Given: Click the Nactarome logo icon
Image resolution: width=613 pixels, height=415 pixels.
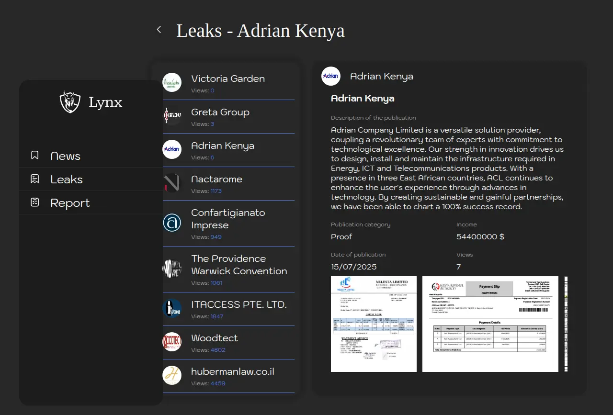Looking at the screenshot, I should [172, 183].
